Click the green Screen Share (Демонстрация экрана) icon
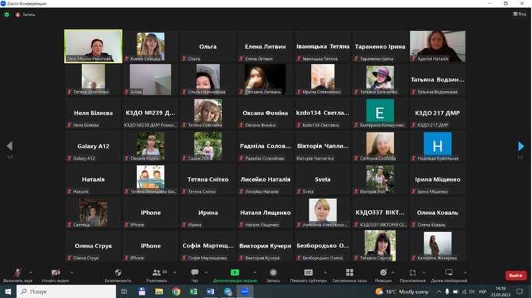 235,273
